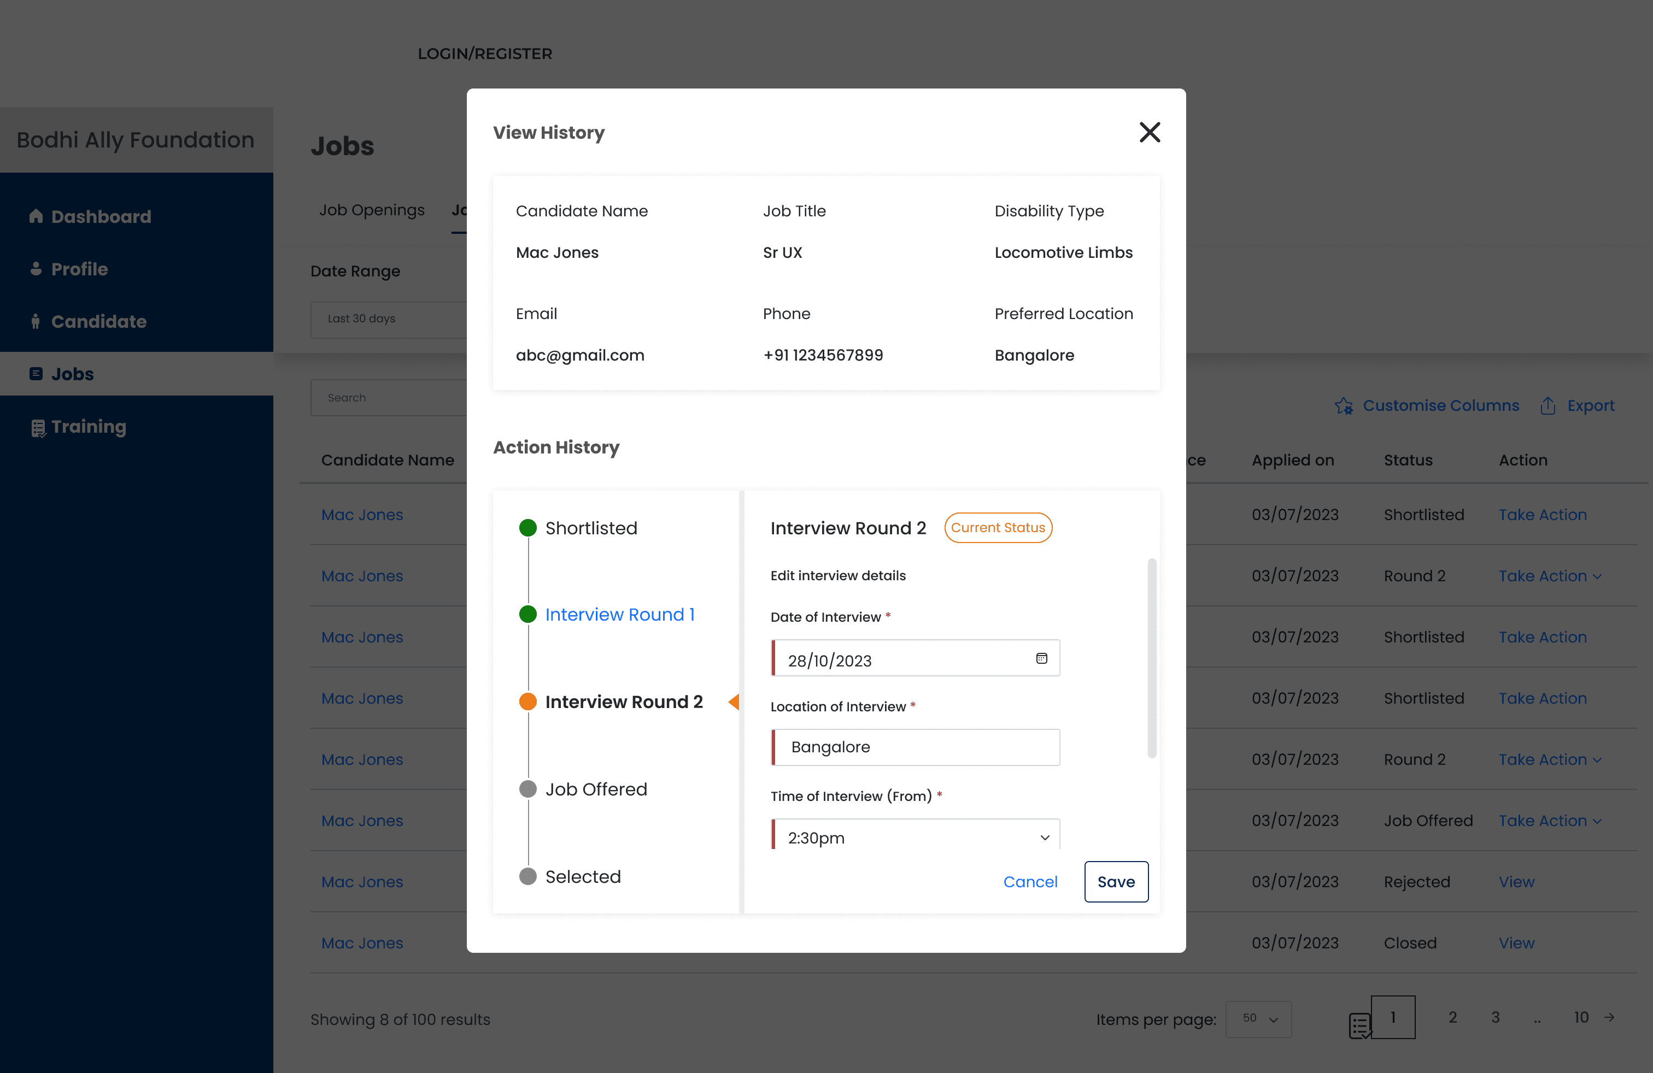Switch to the Job Openings tab
The width and height of the screenshot is (1653, 1073).
372,210
